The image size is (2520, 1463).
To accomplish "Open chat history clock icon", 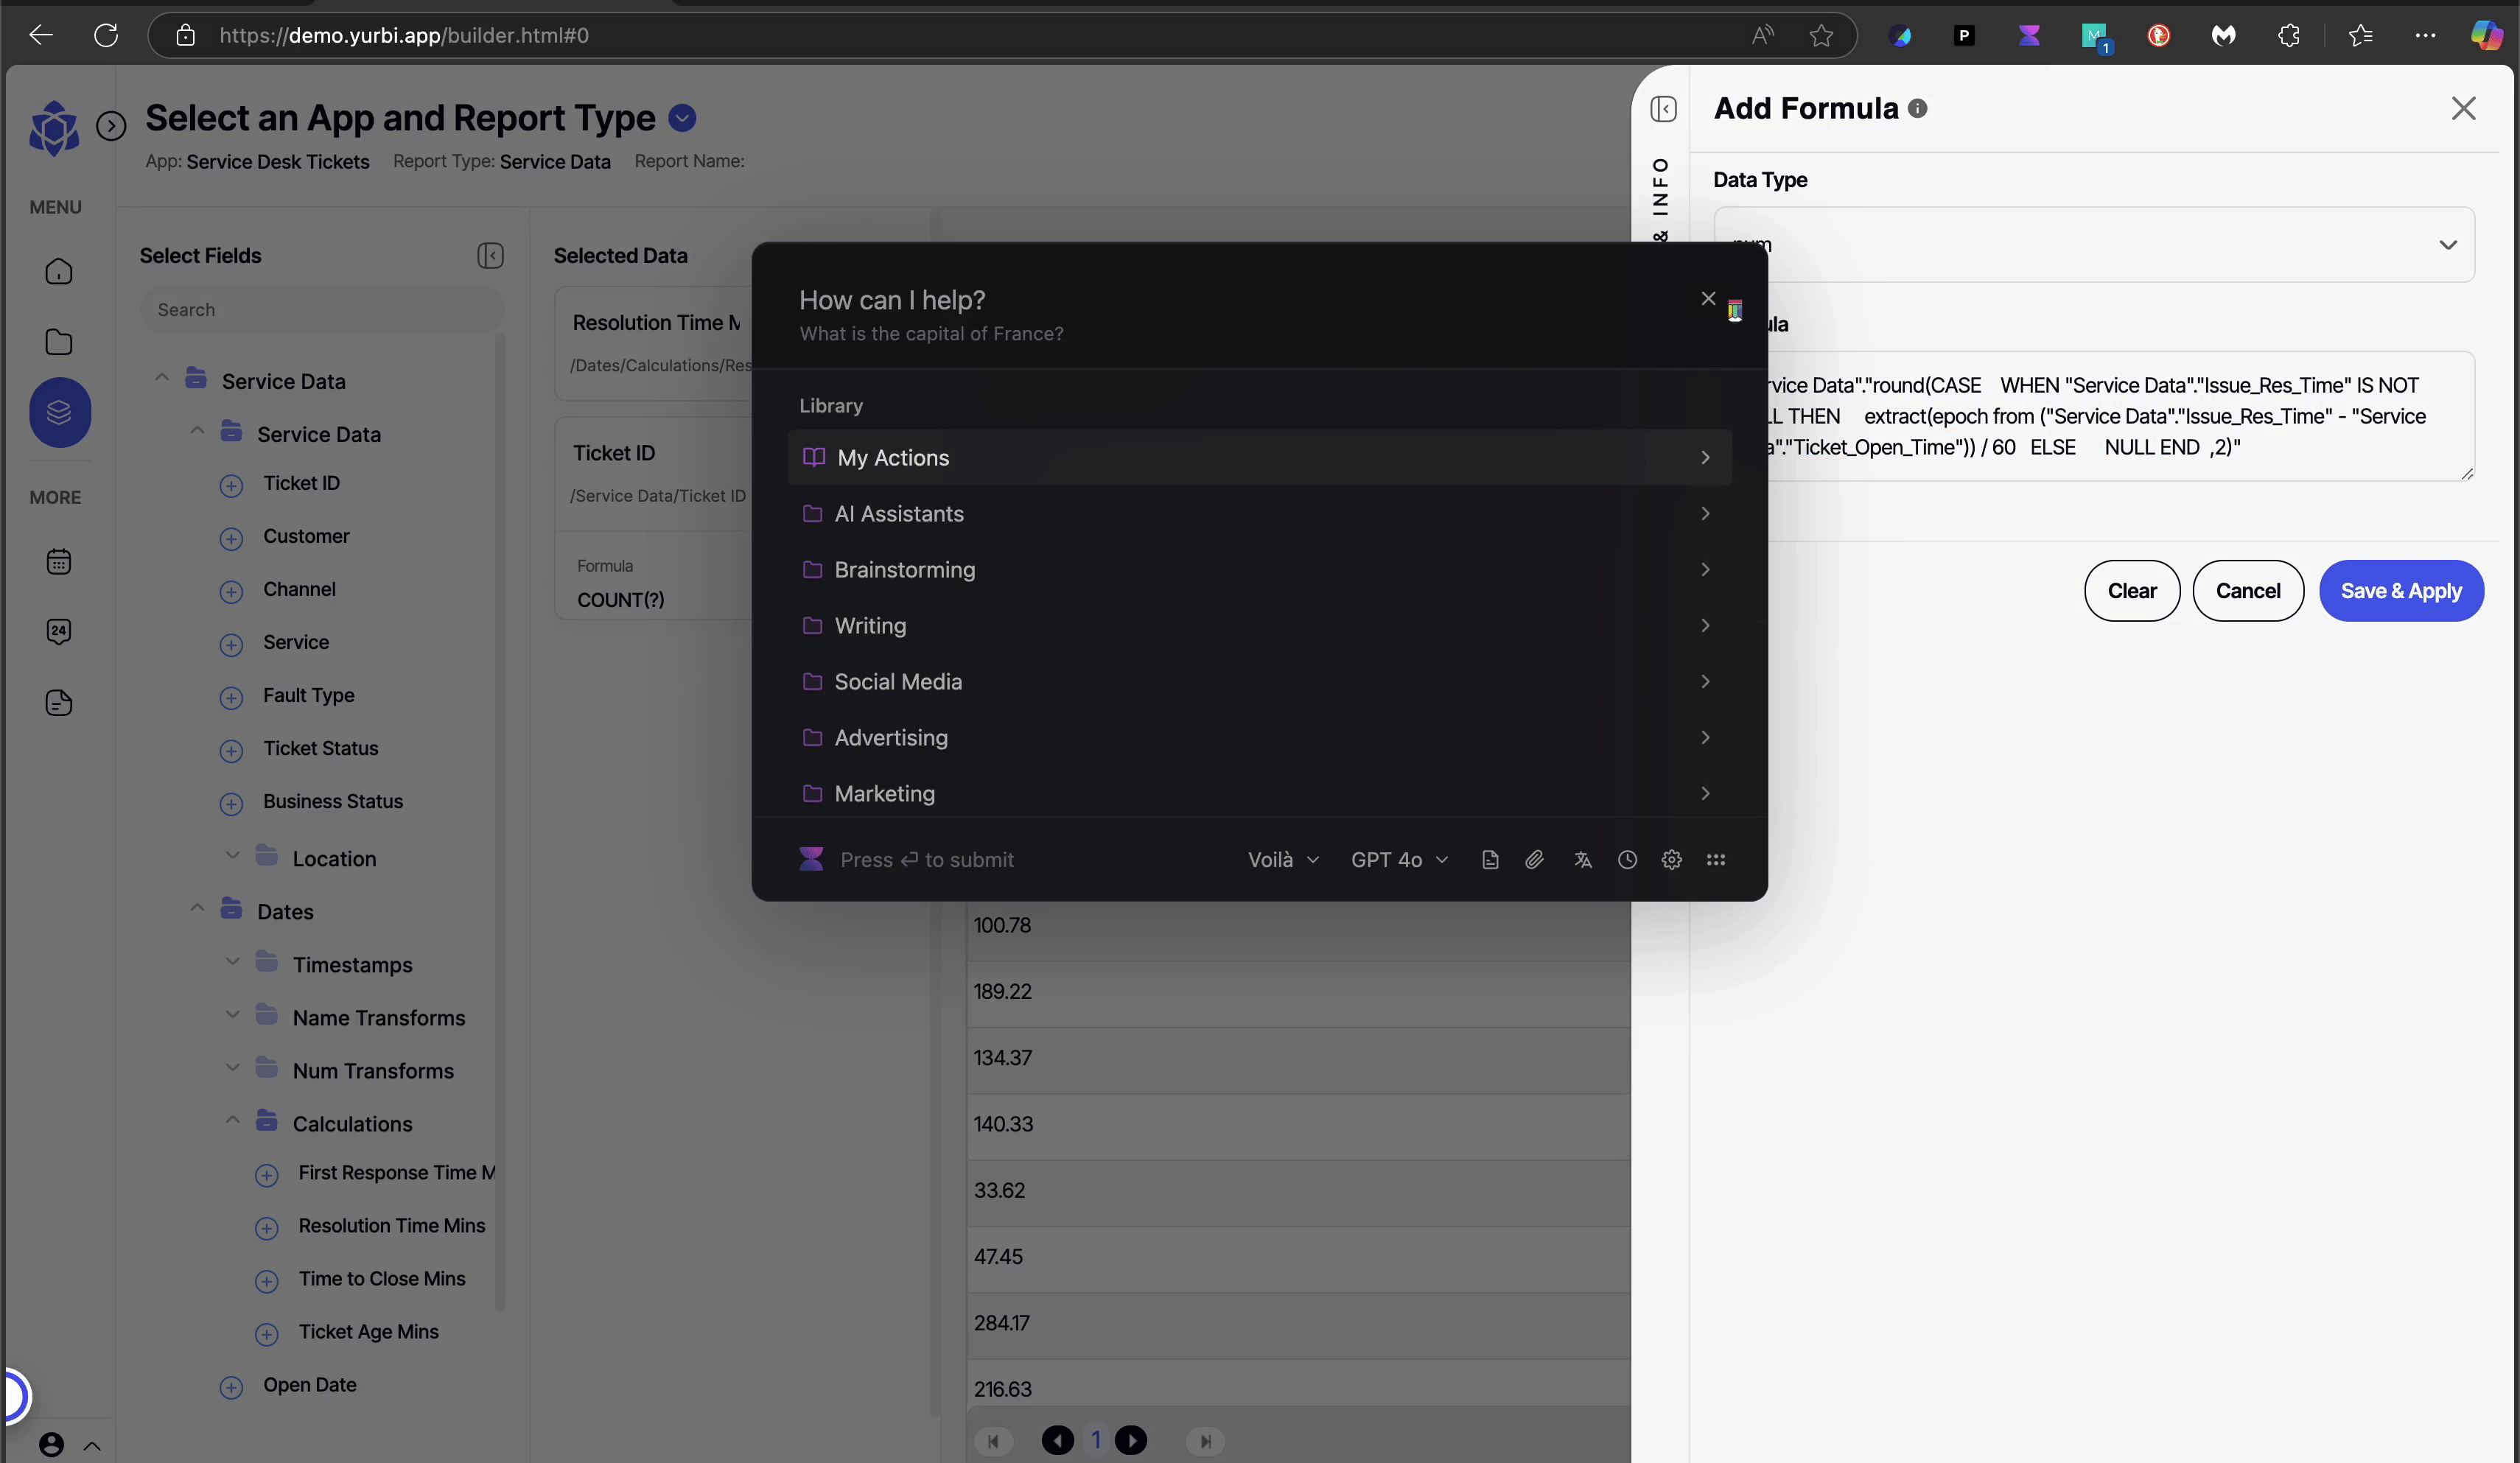I will [x=1627, y=860].
